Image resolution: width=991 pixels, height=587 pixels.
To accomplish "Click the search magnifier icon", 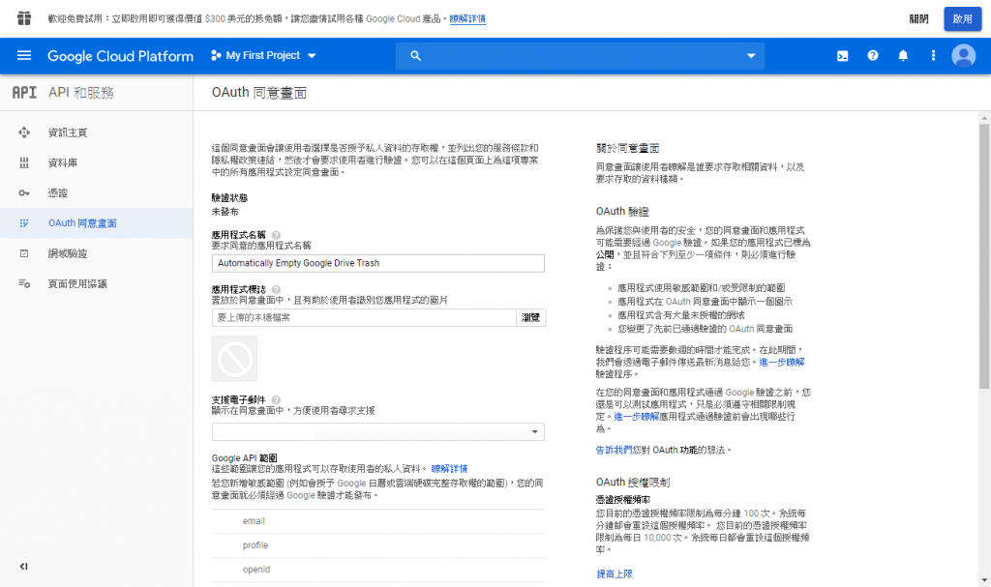I will coord(415,55).
